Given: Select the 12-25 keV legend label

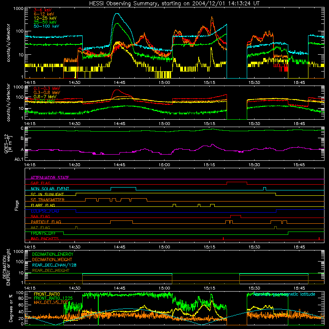Looking at the screenshot, I should coord(45,18).
